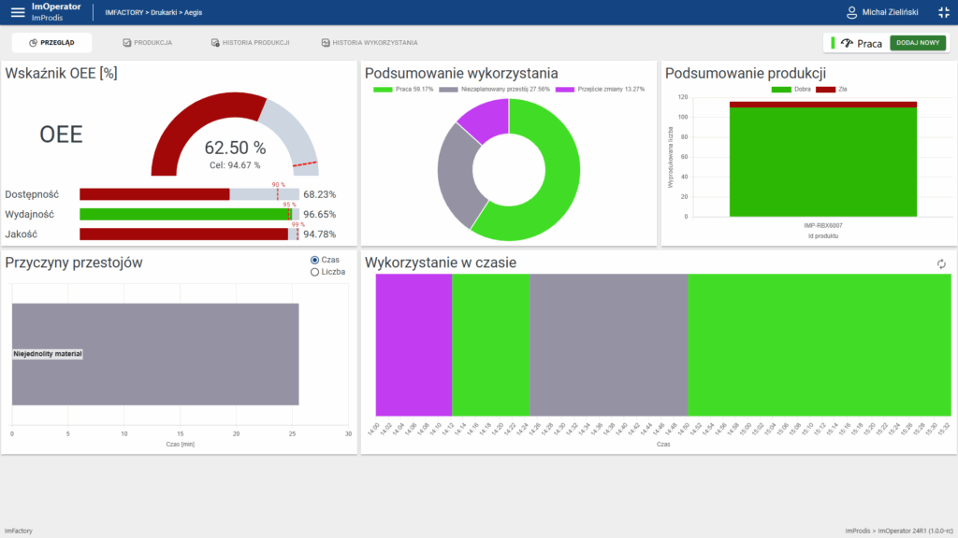This screenshot has width=958, height=538.
Task: Click the Niejednolity materiał downtime bar
Action: click(x=155, y=354)
